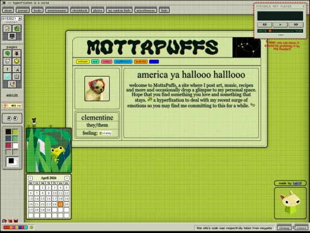310x233 pixels.
Task: Click the foreground/background color selector box
Action: tap(12, 162)
